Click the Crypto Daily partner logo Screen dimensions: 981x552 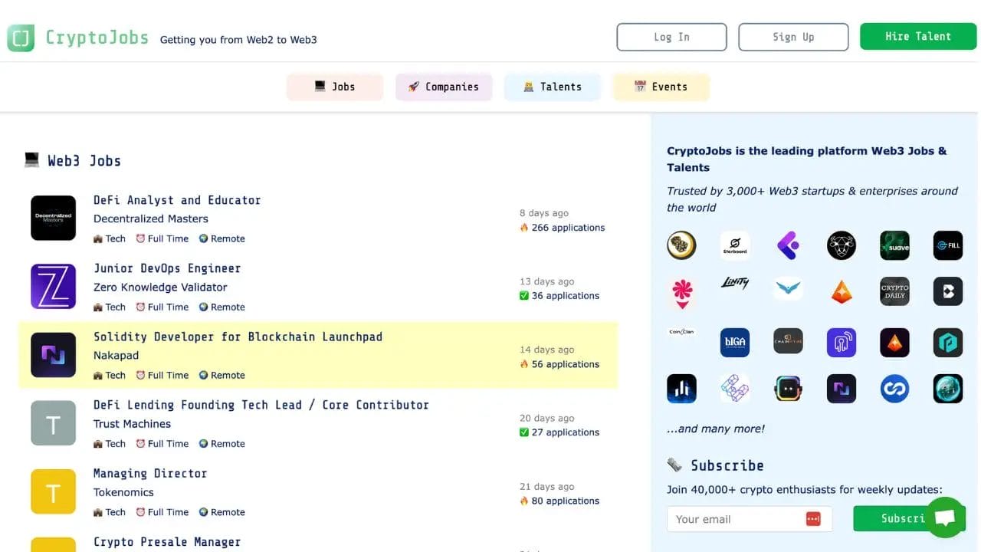click(x=894, y=291)
